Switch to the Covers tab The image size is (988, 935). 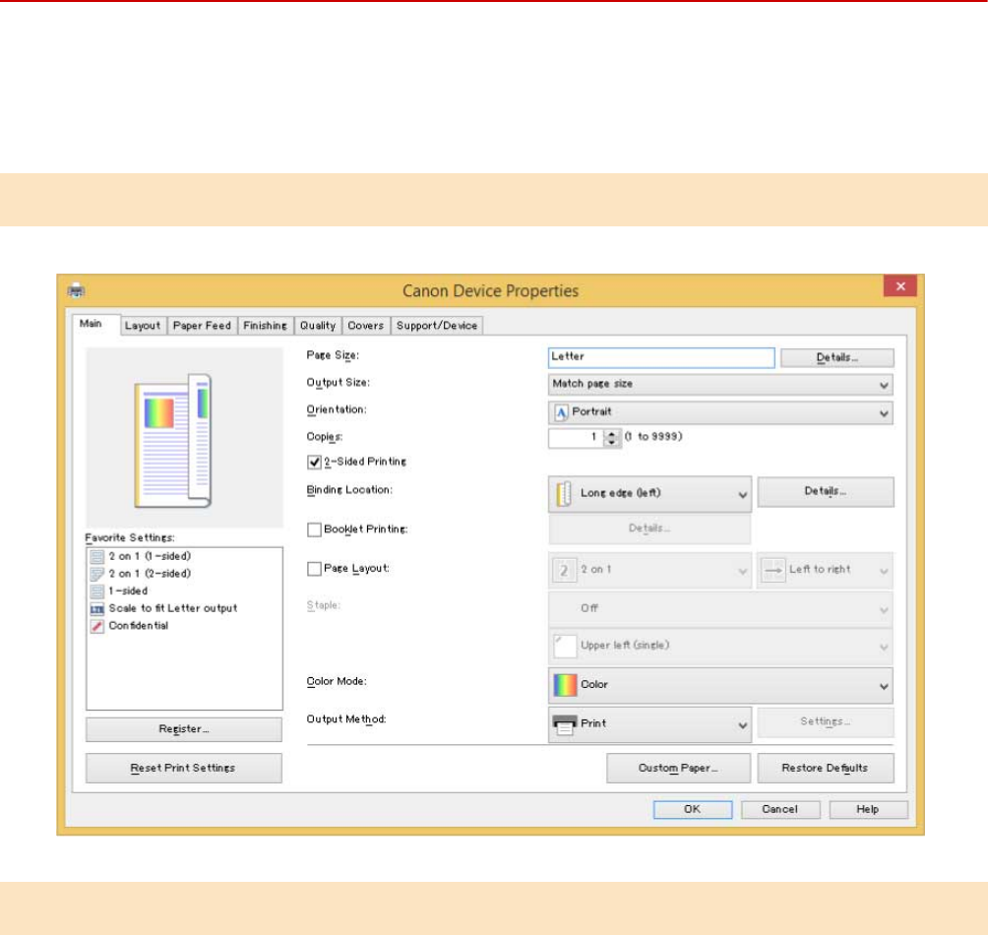[x=366, y=326]
